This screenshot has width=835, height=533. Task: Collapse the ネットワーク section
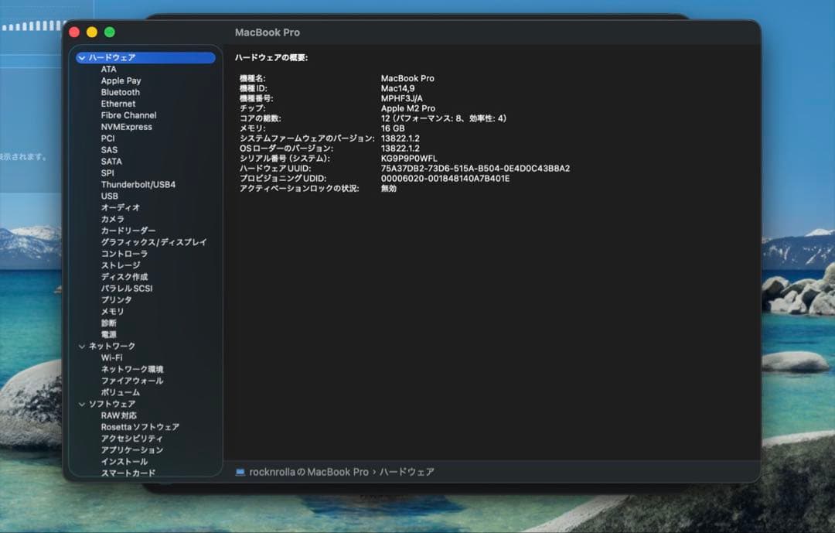pos(82,346)
